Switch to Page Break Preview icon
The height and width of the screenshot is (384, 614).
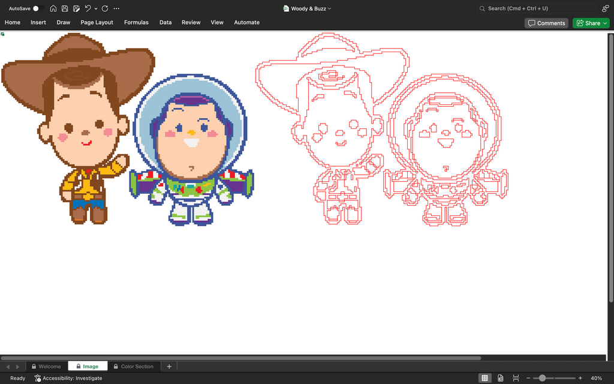point(516,378)
